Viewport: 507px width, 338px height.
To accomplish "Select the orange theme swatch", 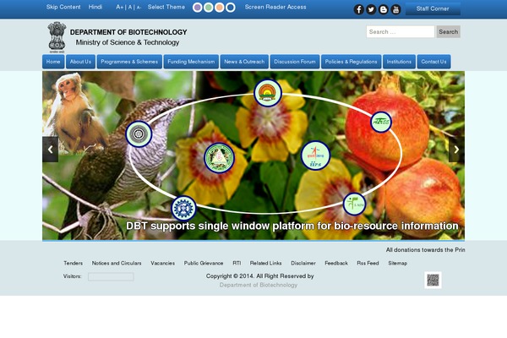I will [220, 8].
